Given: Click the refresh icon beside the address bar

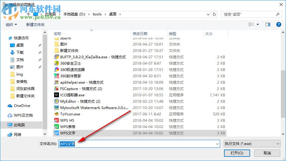Looking at the screenshot, I should coord(215,14).
